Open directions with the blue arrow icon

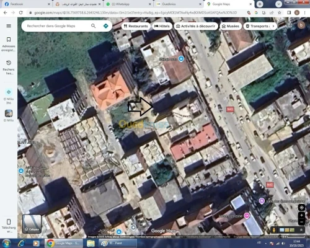[106, 26]
